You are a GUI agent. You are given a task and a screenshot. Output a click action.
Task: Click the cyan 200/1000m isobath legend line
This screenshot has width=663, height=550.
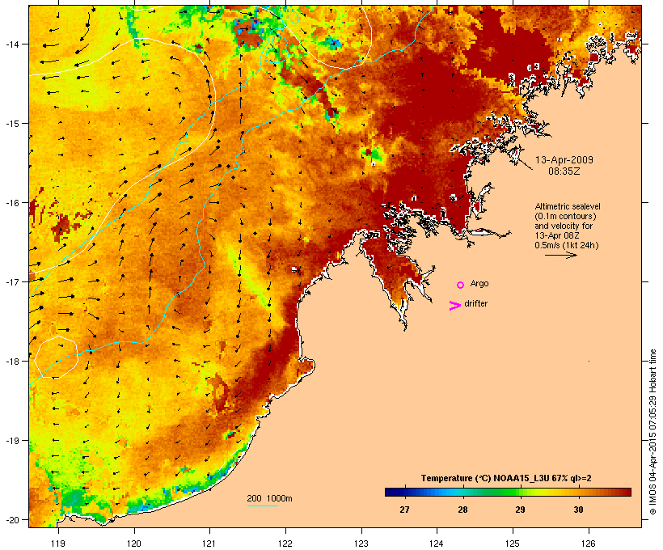pyautogui.click(x=262, y=506)
